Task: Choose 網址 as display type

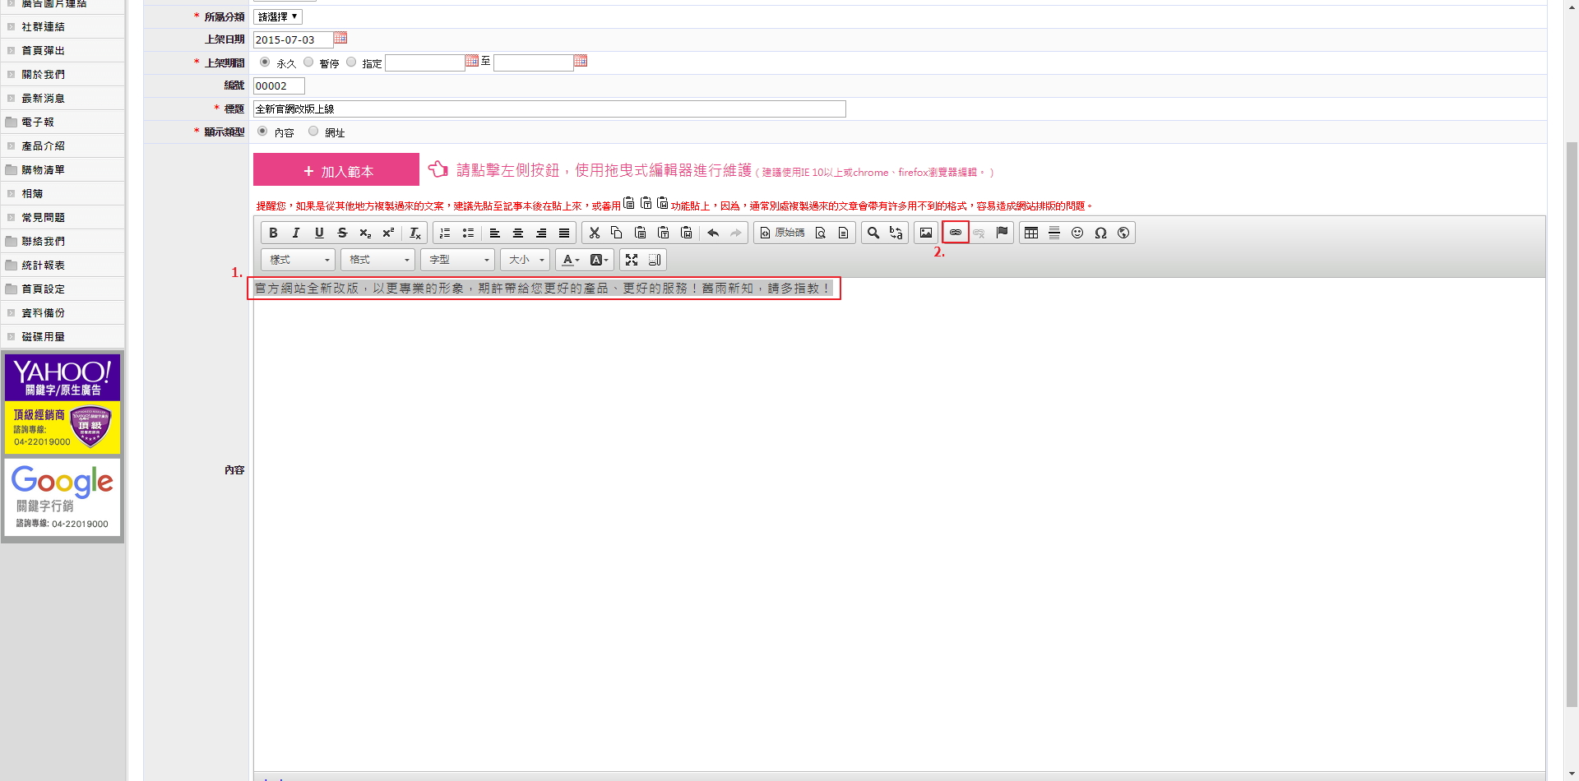Action: [313, 132]
